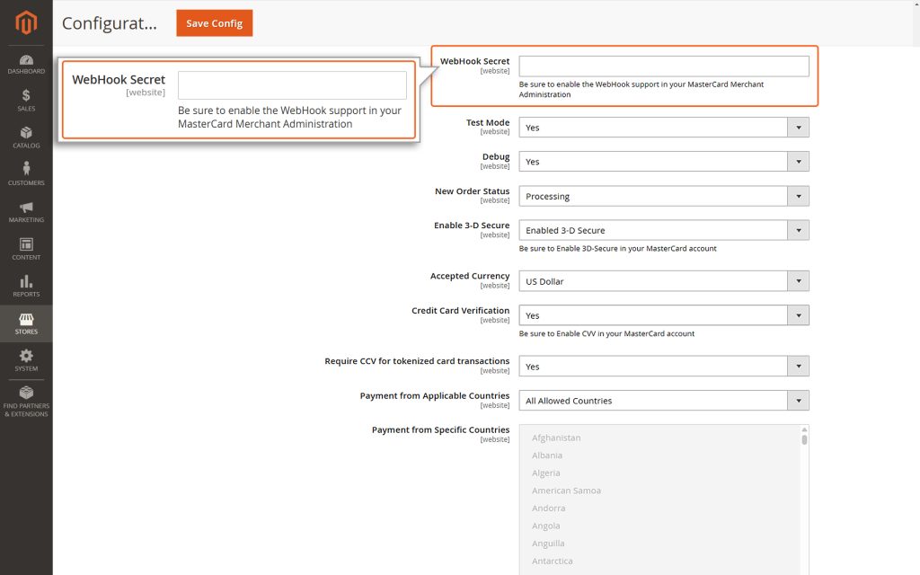The image size is (920, 575).
Task: Expand the New Order Status dropdown
Action: (798, 195)
